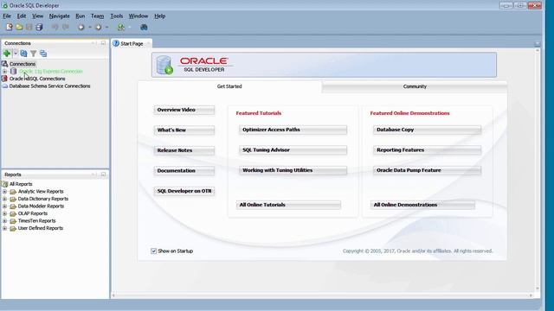554x311 pixels.
Task: Click the Connections root node icon
Action: 4,64
